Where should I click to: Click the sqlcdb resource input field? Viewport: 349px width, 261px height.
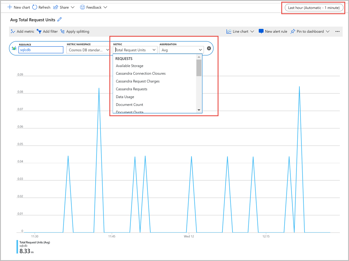[x=41, y=50]
